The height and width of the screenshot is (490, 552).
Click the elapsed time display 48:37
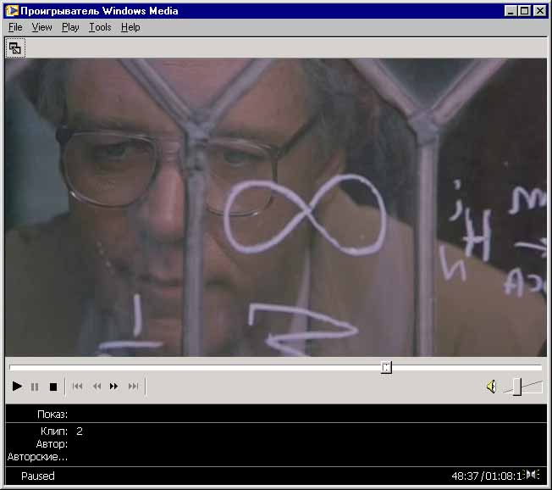(465, 476)
